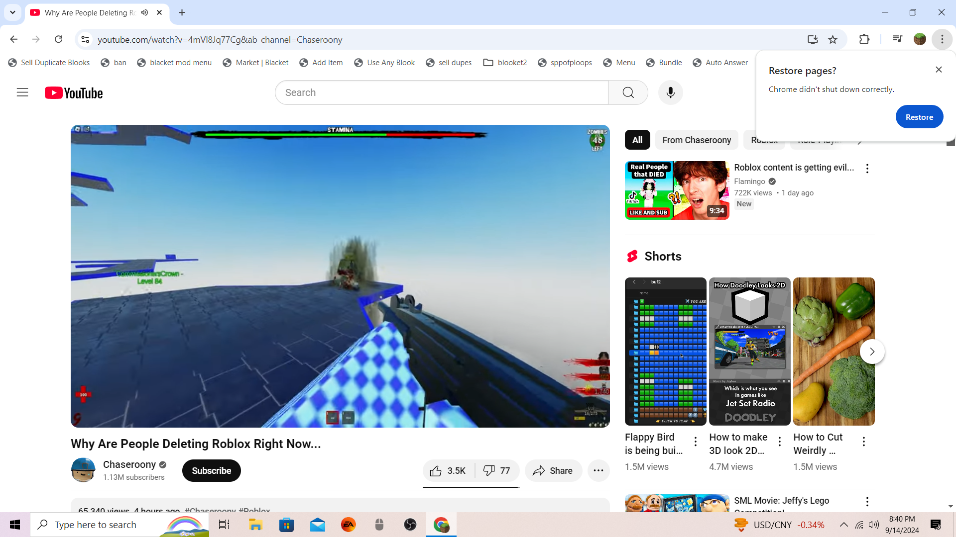Mute the tab via speaker icon
Viewport: 956px width, 537px height.
pos(144,12)
